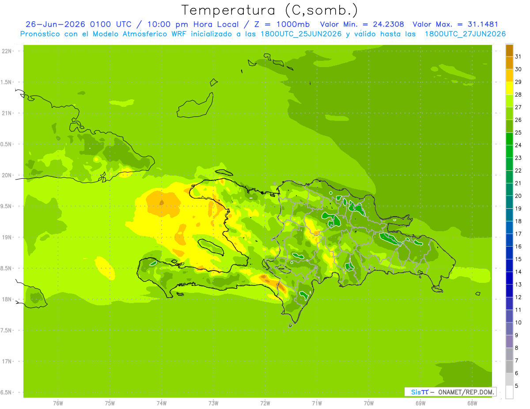Click the '17N' latitude axis label

coord(7,361)
